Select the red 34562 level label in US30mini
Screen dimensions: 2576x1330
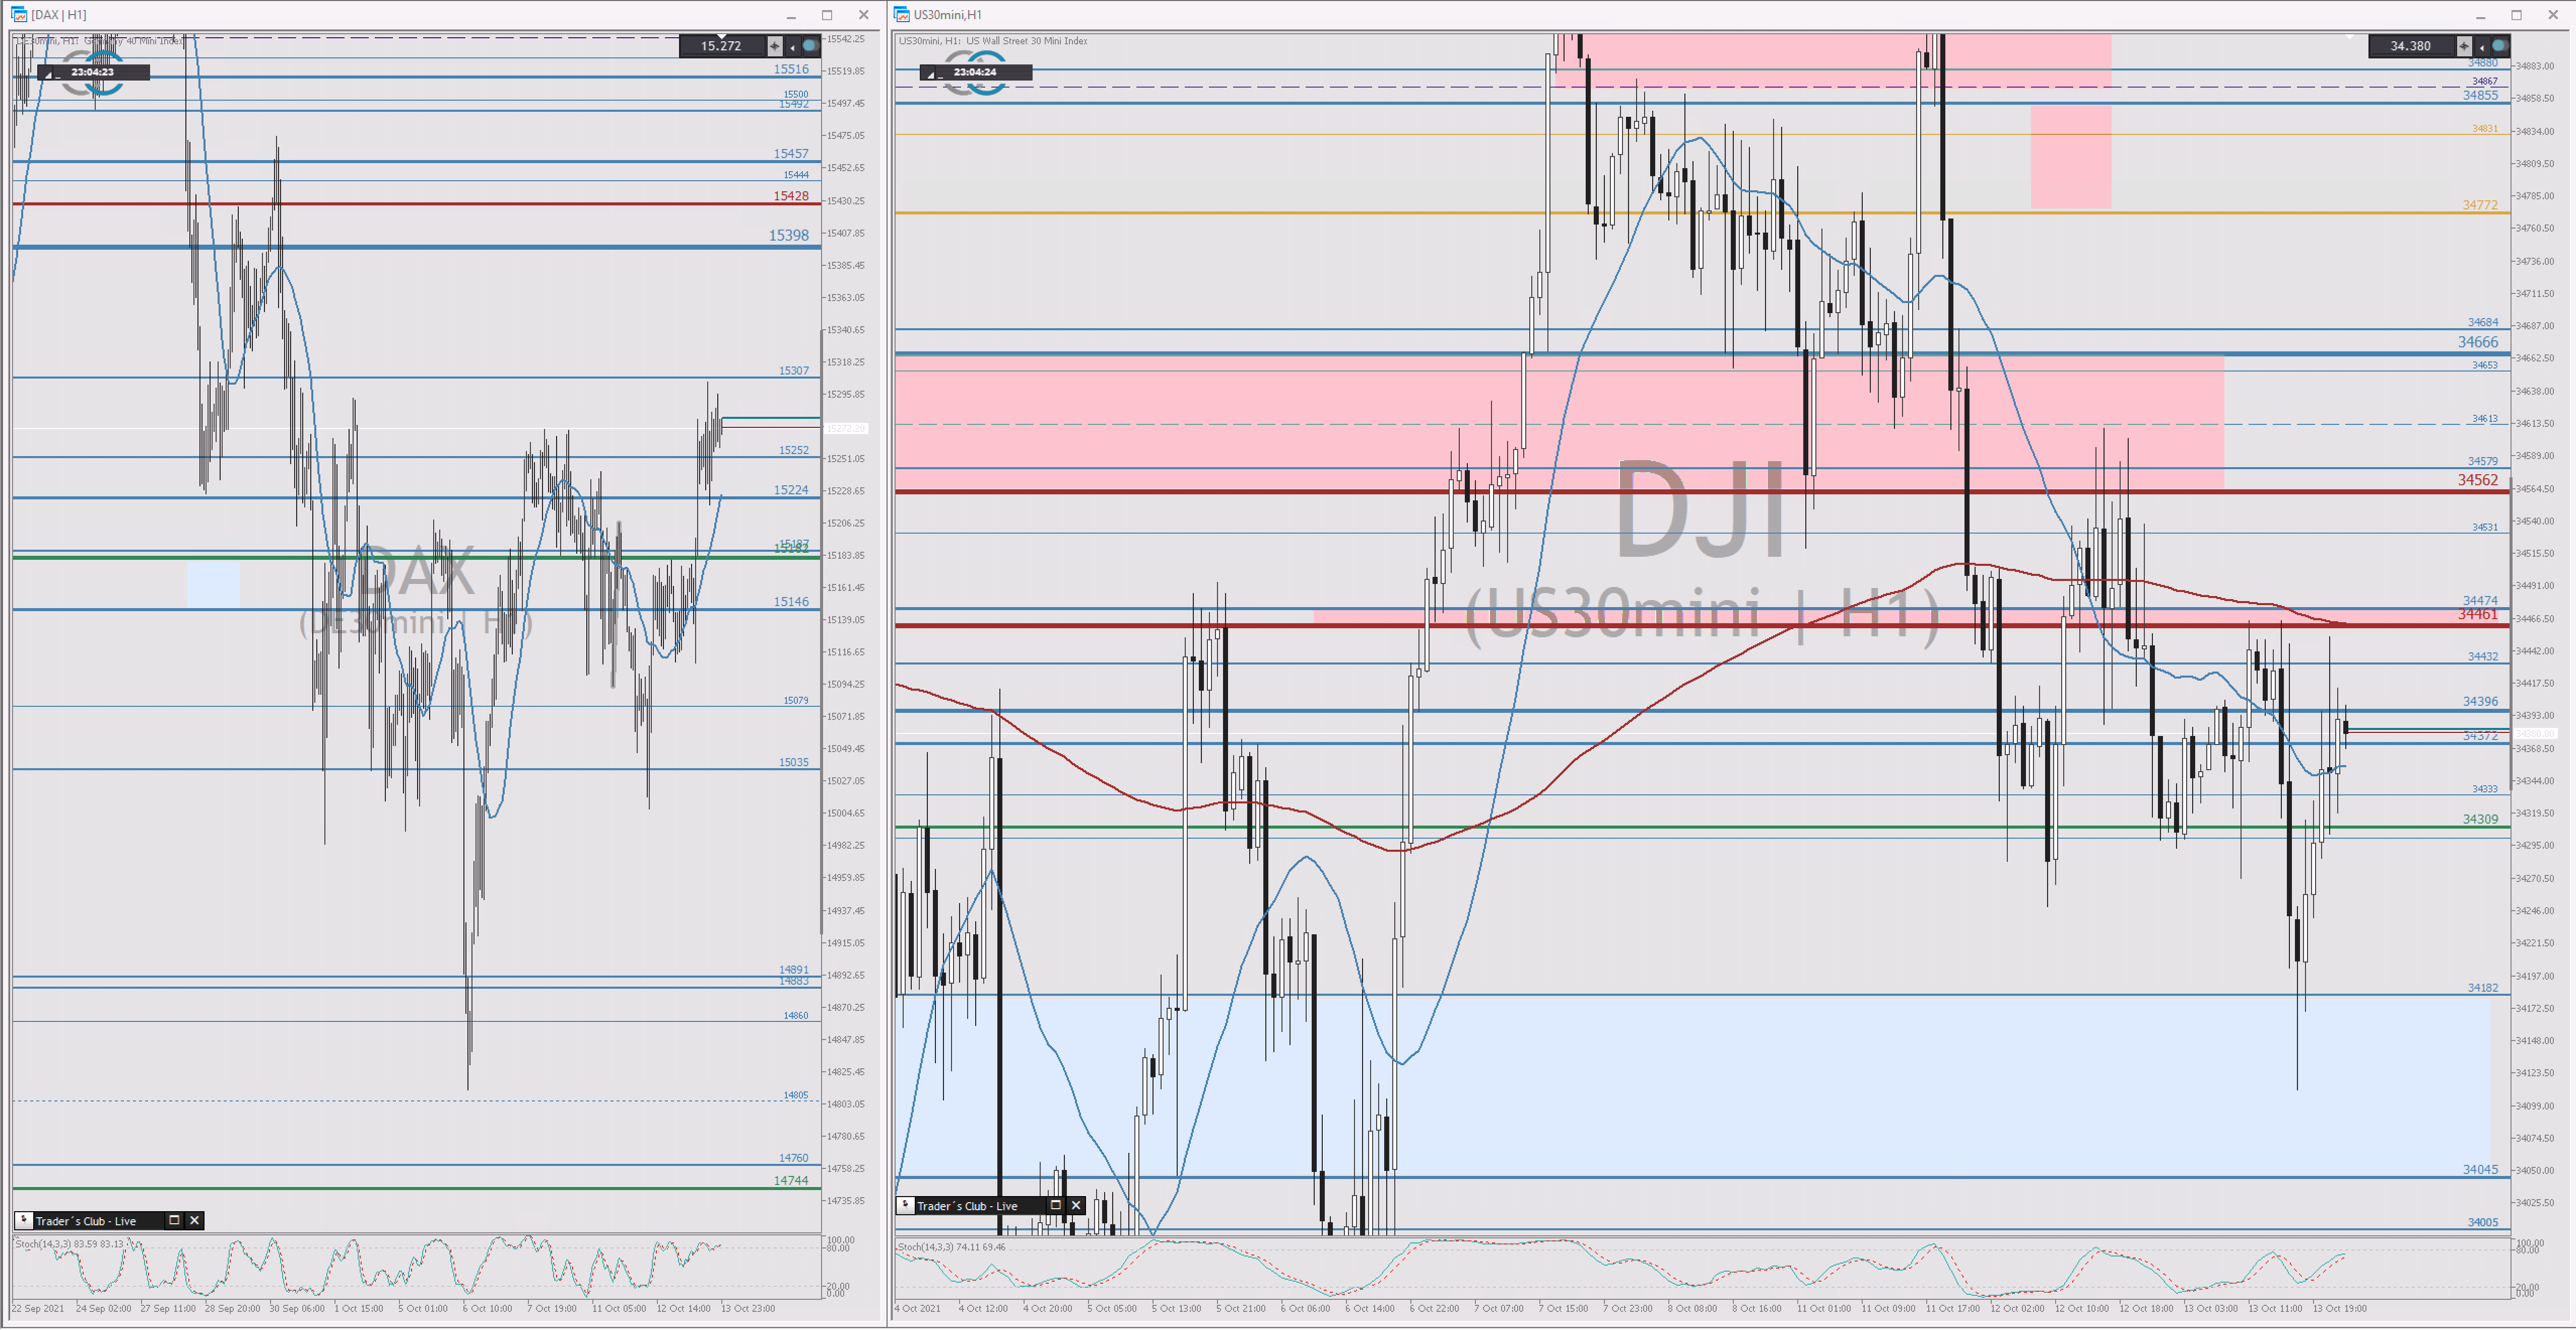(2478, 480)
